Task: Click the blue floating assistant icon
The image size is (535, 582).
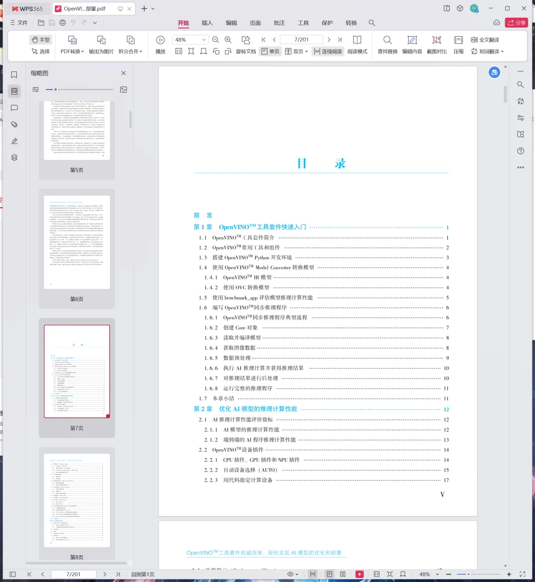Action: tap(494, 72)
